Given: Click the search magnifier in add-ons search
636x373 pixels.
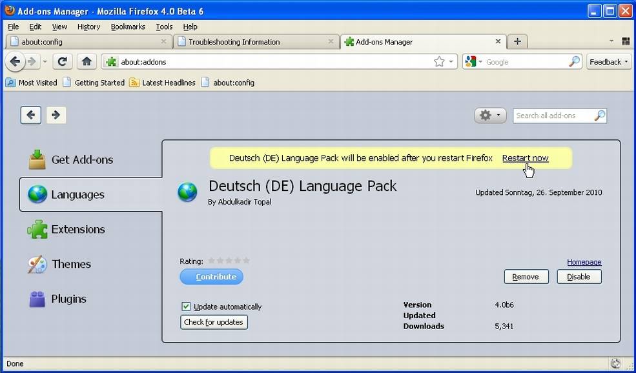Looking at the screenshot, I should [x=599, y=116].
